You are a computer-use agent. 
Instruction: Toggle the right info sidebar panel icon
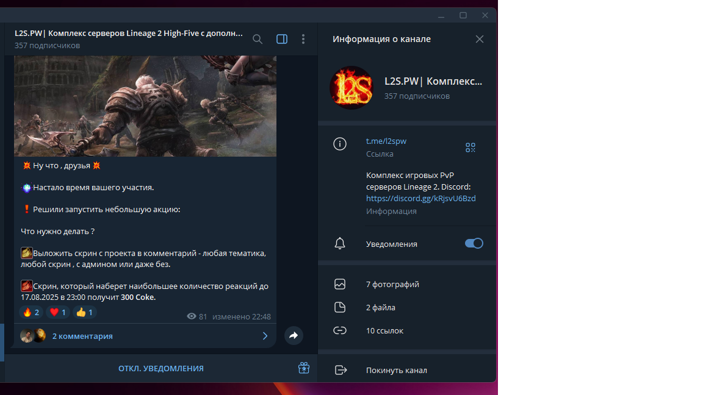point(282,39)
